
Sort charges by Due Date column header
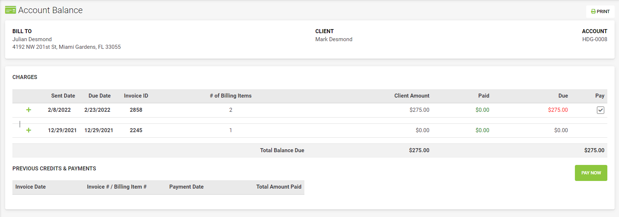click(100, 96)
